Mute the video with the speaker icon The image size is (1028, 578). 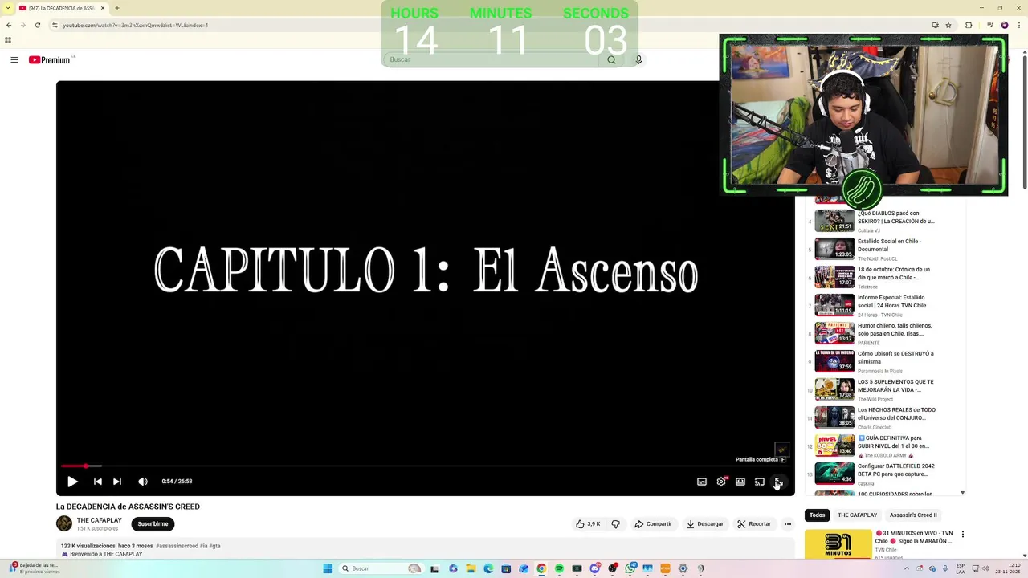point(143,482)
